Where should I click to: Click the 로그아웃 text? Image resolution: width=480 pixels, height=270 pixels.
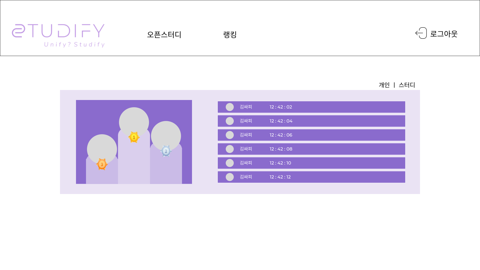(x=443, y=34)
